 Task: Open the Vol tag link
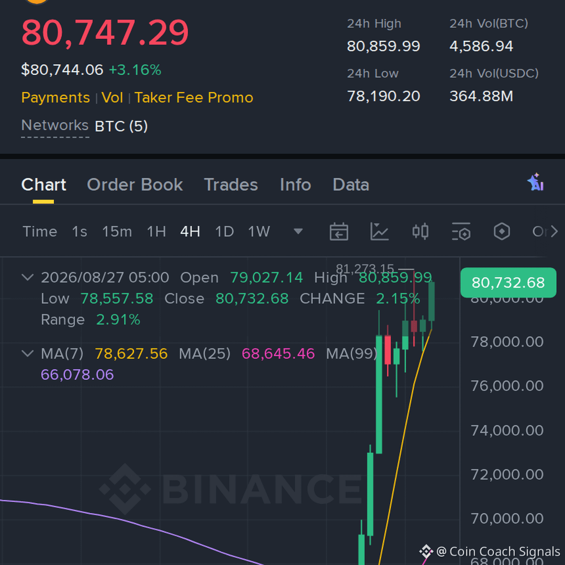coord(112,98)
